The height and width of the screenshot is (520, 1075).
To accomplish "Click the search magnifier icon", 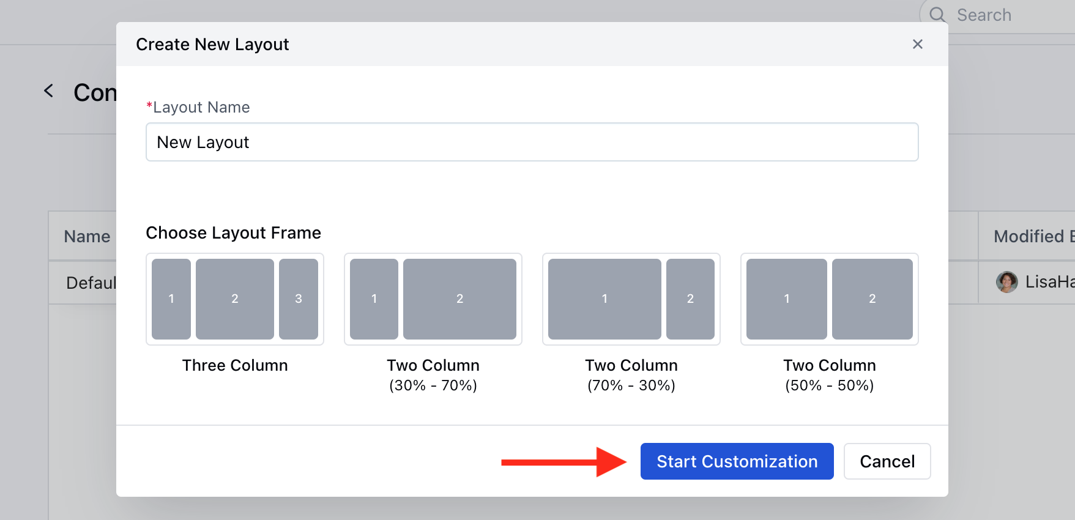I will pos(937,15).
